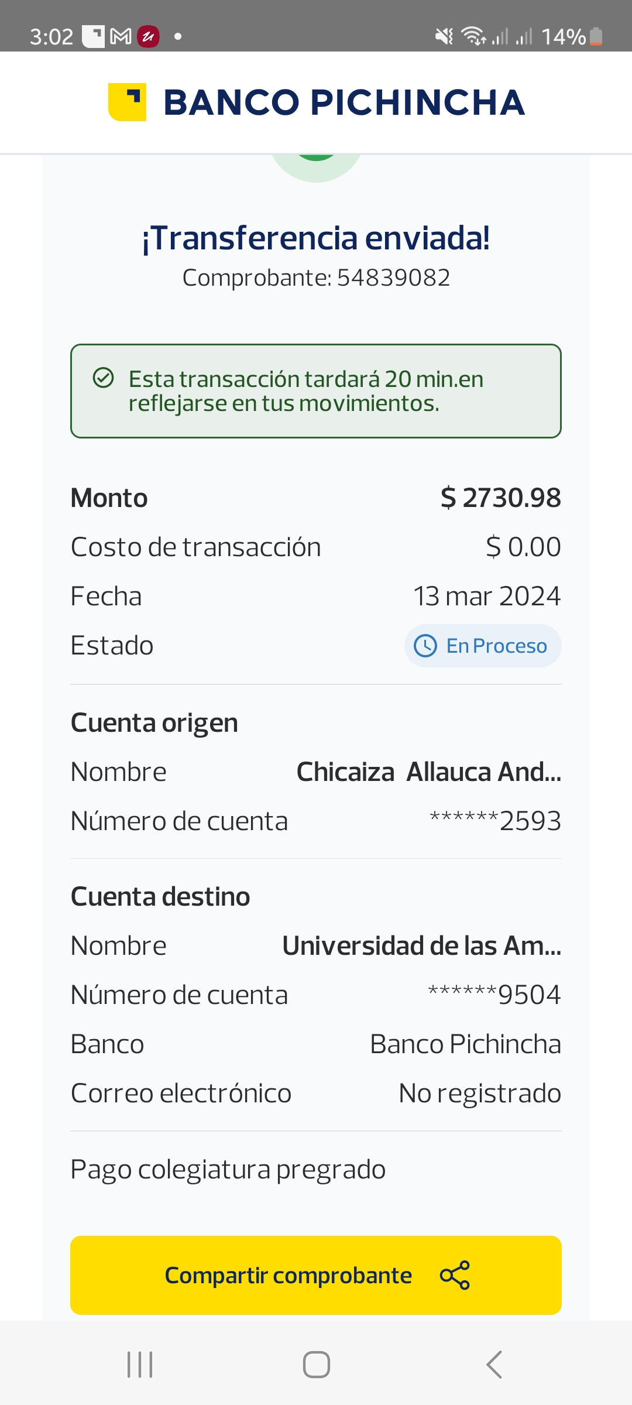Tap the BANCO PICHINCHA header title
Image resolution: width=632 pixels, height=1405 pixels.
click(344, 102)
